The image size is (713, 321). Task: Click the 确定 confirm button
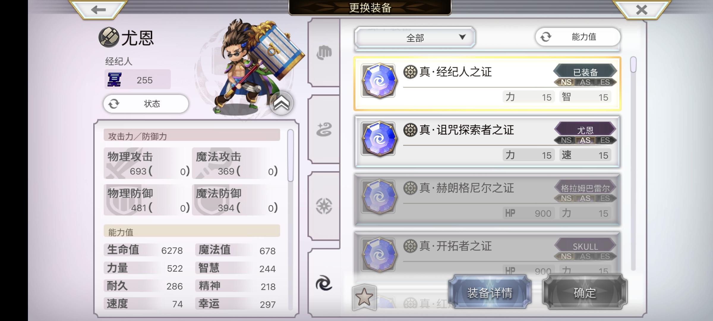click(x=585, y=292)
